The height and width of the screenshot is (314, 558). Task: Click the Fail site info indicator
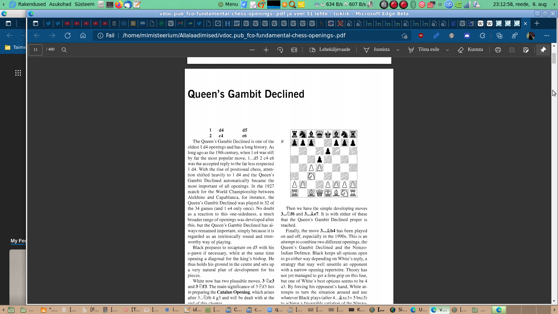(x=106, y=36)
